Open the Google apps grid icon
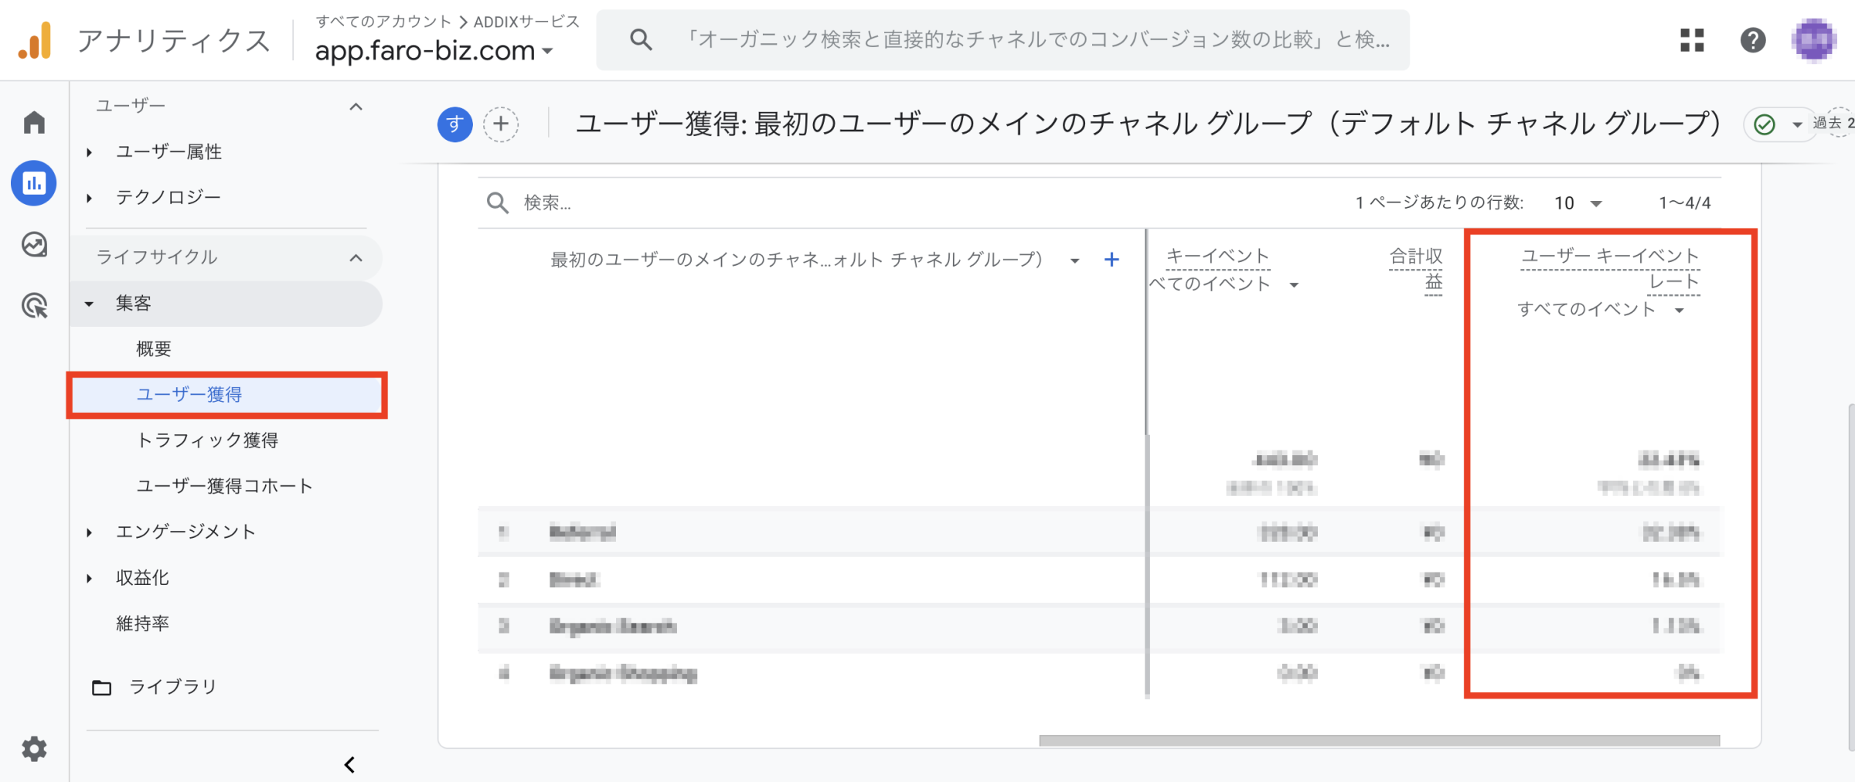Viewport: 1855px width, 782px height. tap(1692, 40)
